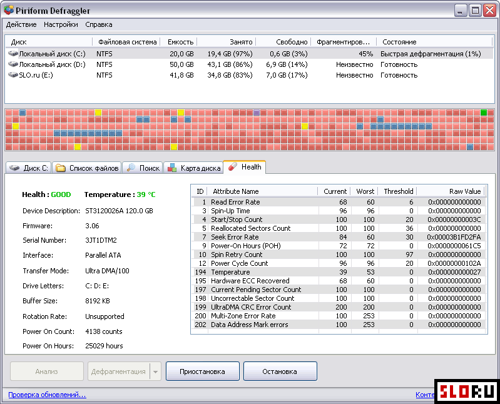Click the pill icon on Health tab

233,166
